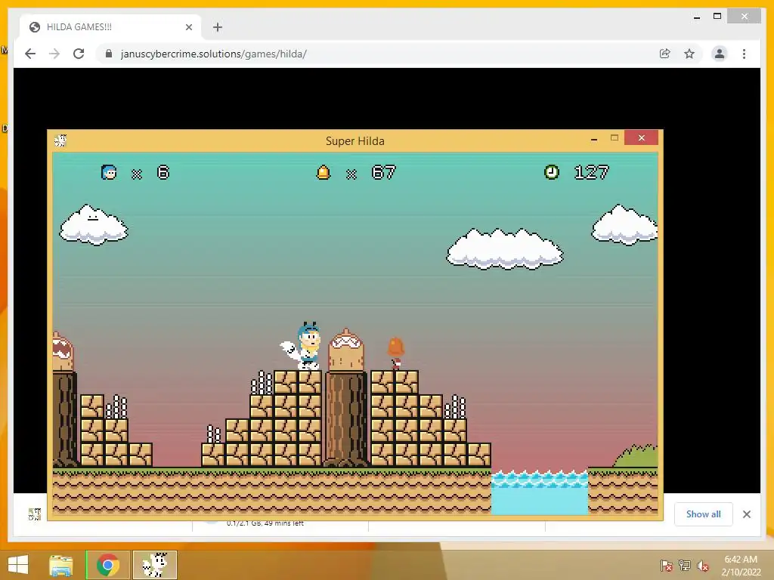Share this page icon in address bar
Screen dimensions: 774x580
pyautogui.click(x=665, y=54)
